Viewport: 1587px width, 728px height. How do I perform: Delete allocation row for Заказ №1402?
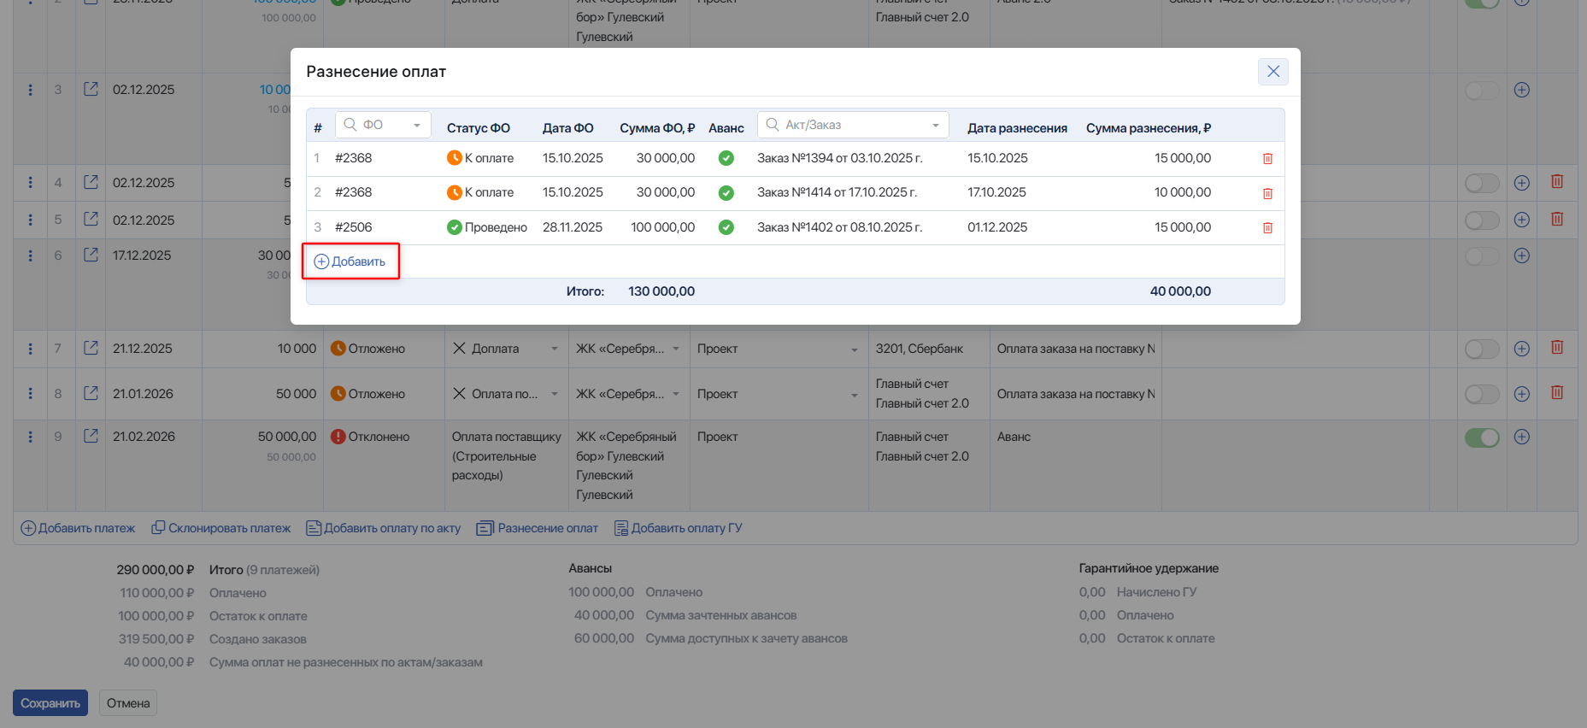[x=1267, y=228]
